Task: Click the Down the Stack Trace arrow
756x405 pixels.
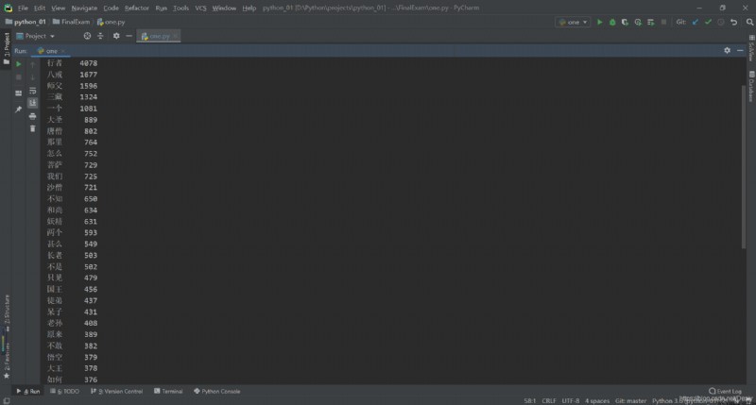Action: click(33, 77)
